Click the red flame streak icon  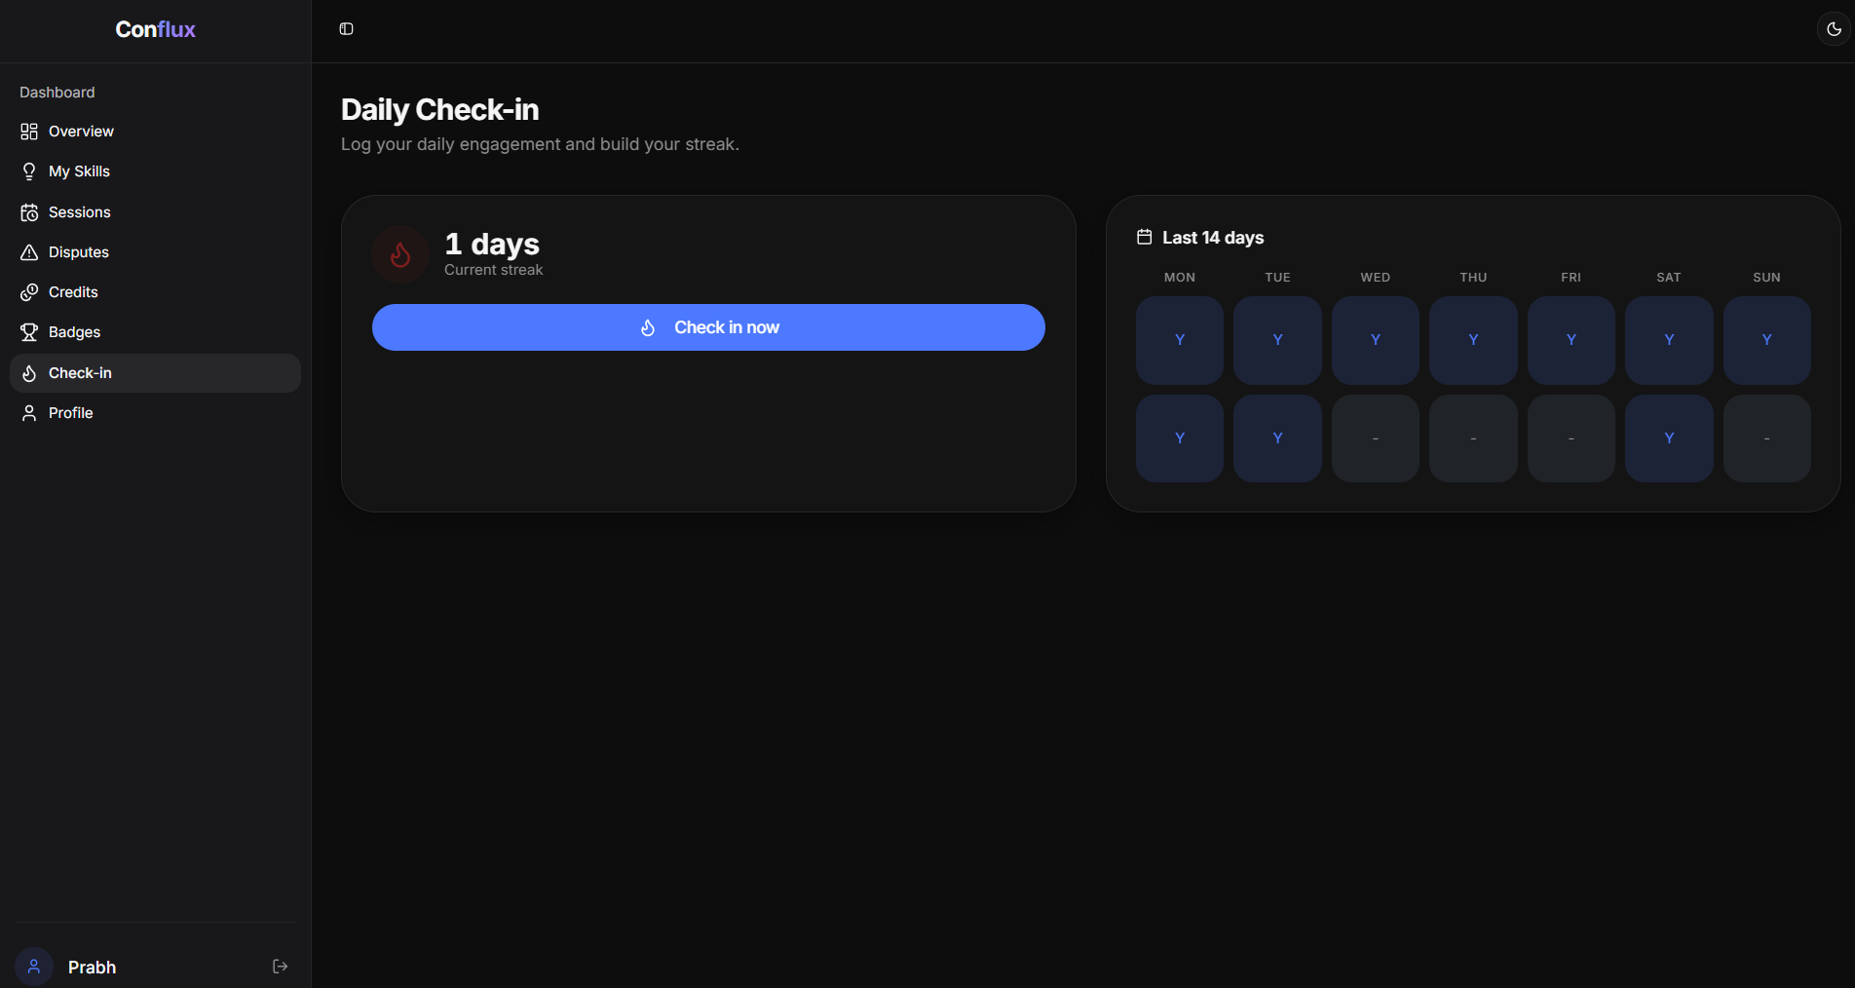(400, 254)
